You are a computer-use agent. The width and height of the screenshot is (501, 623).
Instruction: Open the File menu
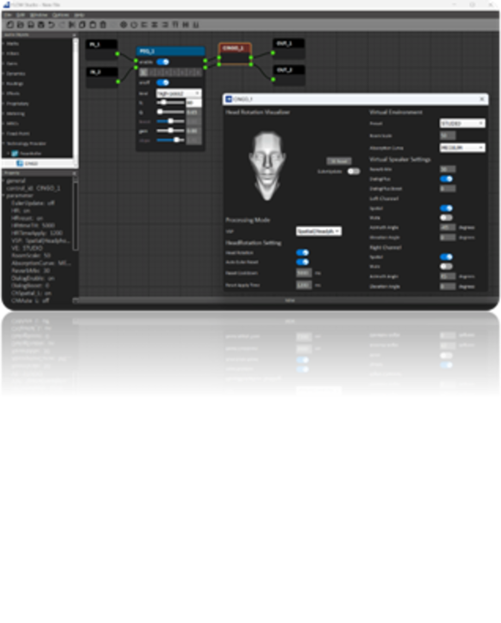(8, 15)
